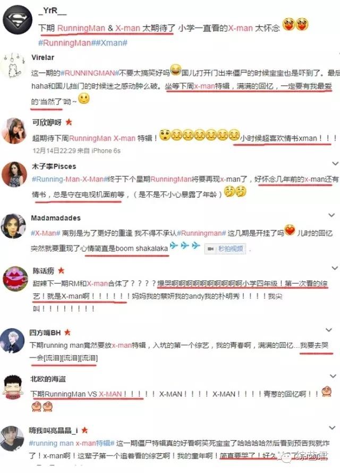Open Virelar's user profile name
Image resolution: width=340 pixels, height=473 pixels.
(x=43, y=57)
